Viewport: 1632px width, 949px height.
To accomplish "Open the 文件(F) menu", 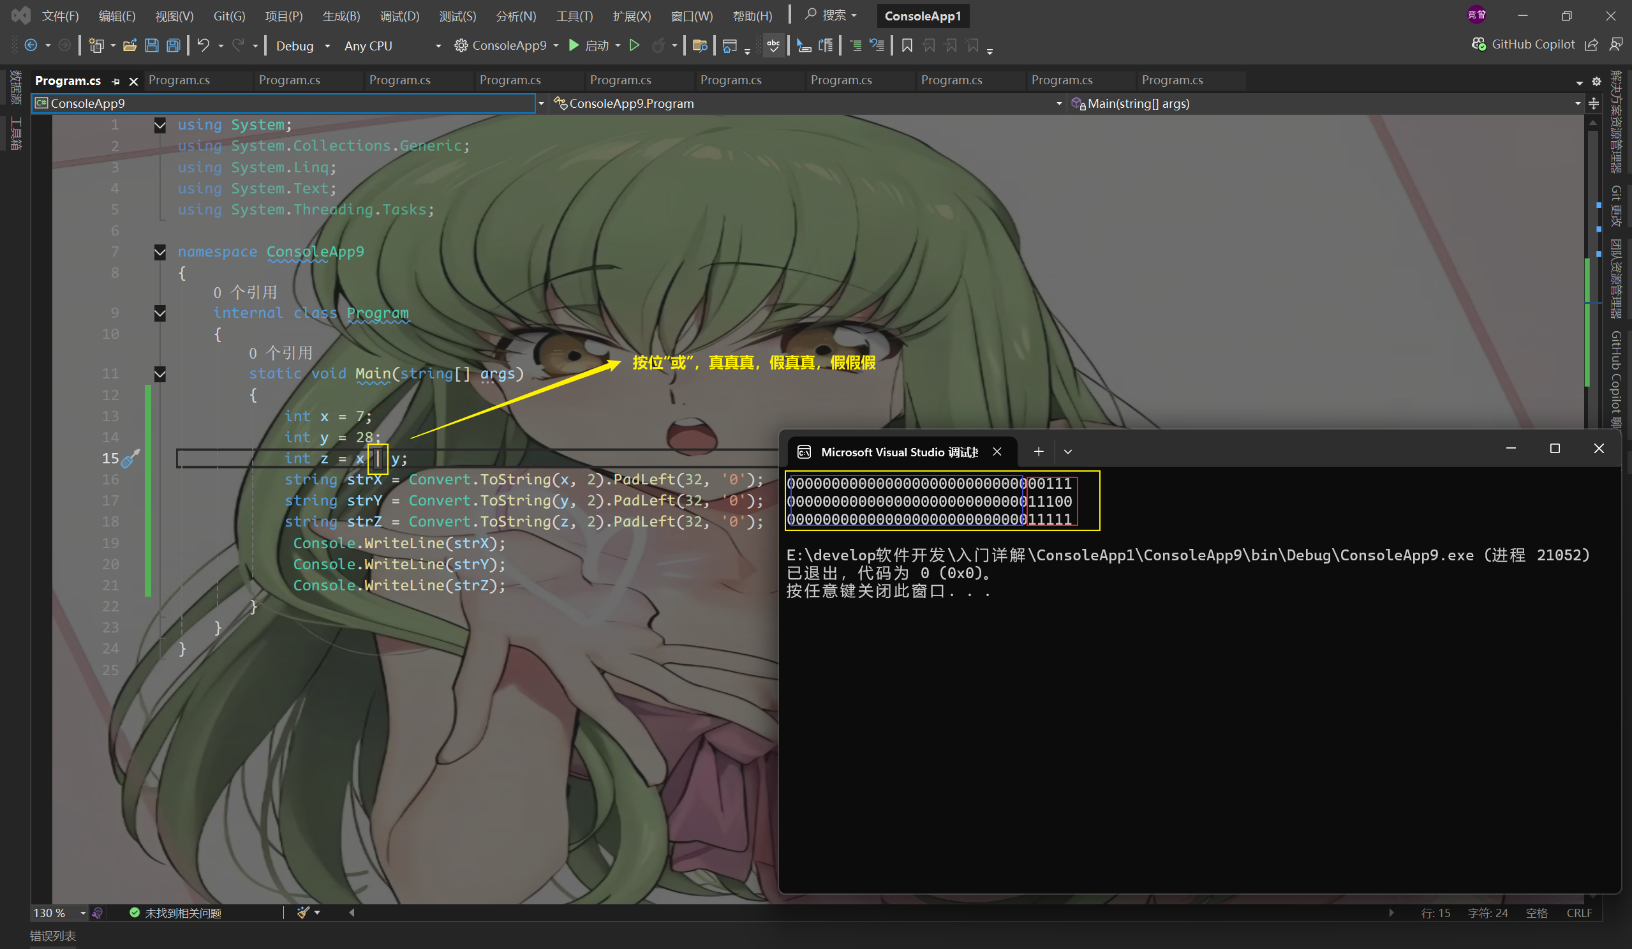I will point(60,15).
